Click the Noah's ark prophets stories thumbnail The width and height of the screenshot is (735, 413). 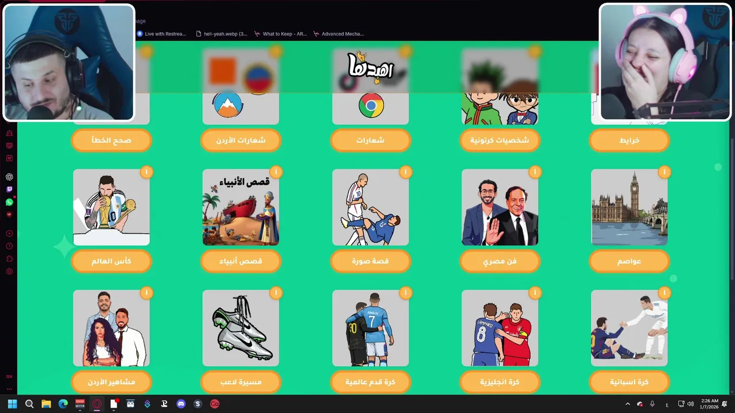(241, 207)
